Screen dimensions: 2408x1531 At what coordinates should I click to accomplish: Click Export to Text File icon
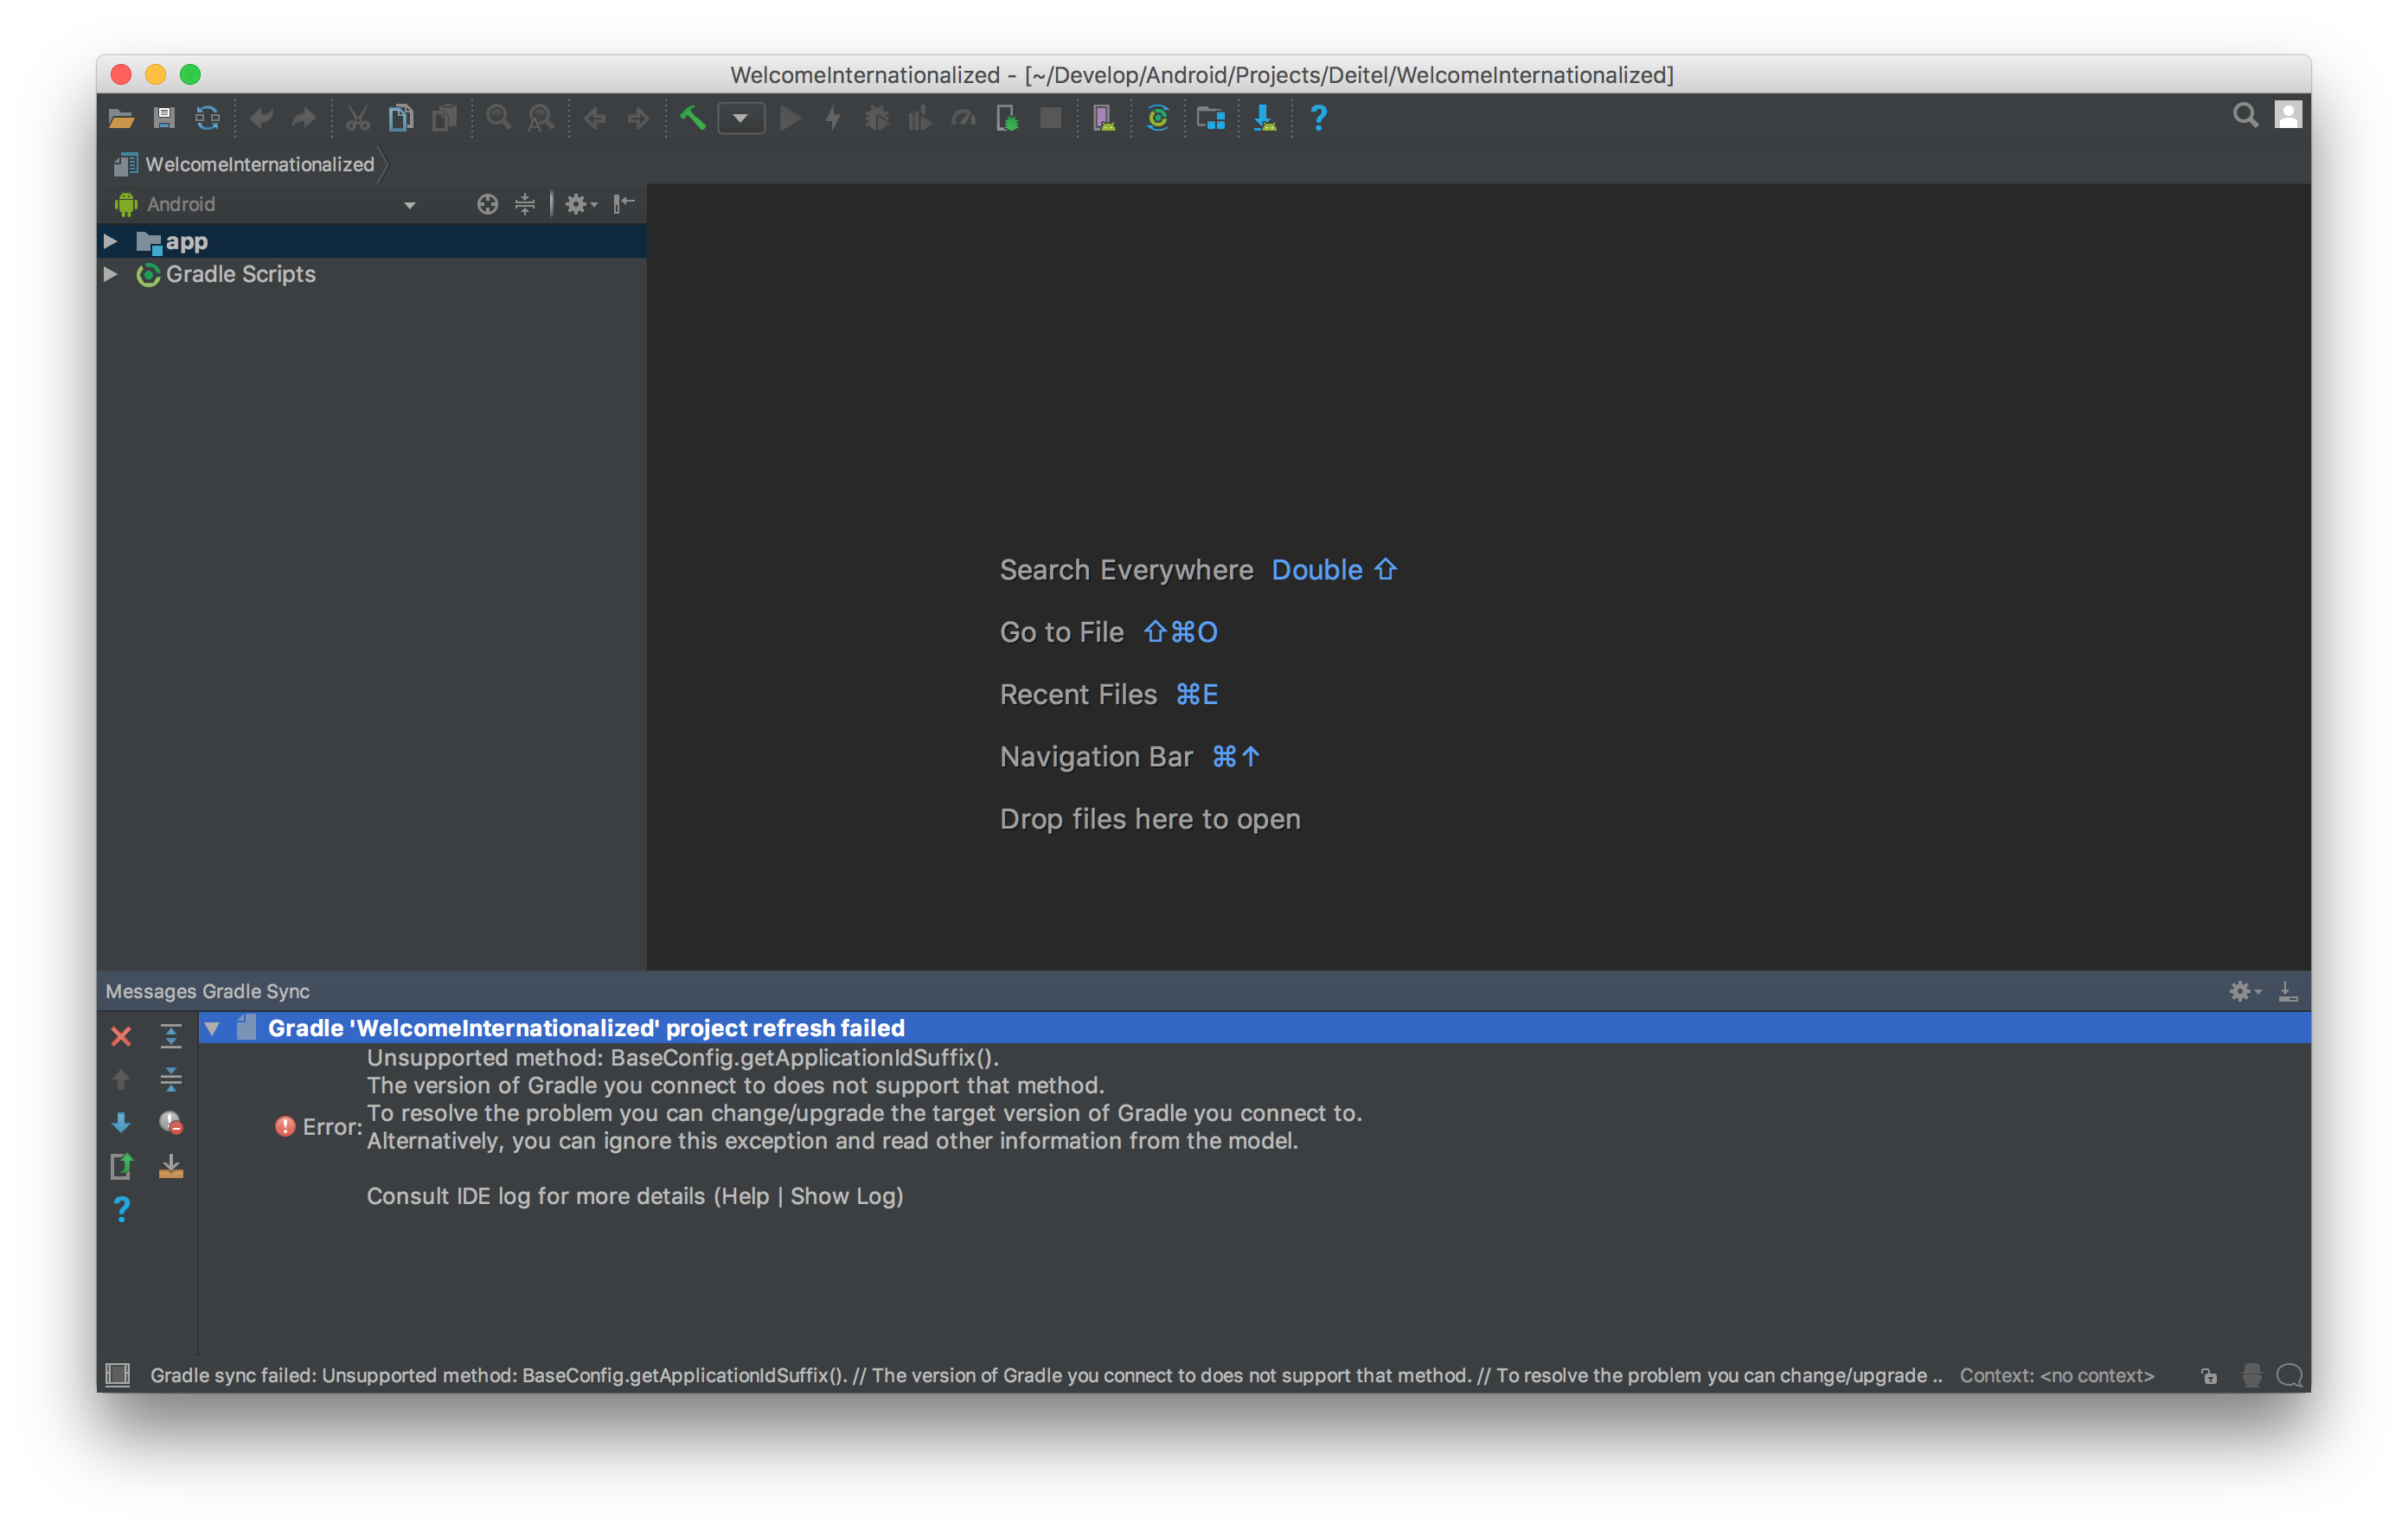[x=121, y=1166]
